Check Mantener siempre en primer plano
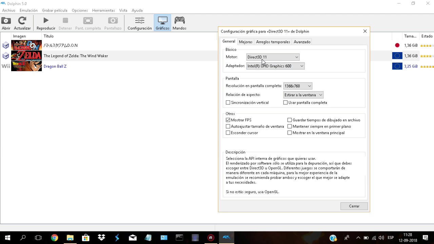Screen dimensions: 434x244 coord(290,126)
